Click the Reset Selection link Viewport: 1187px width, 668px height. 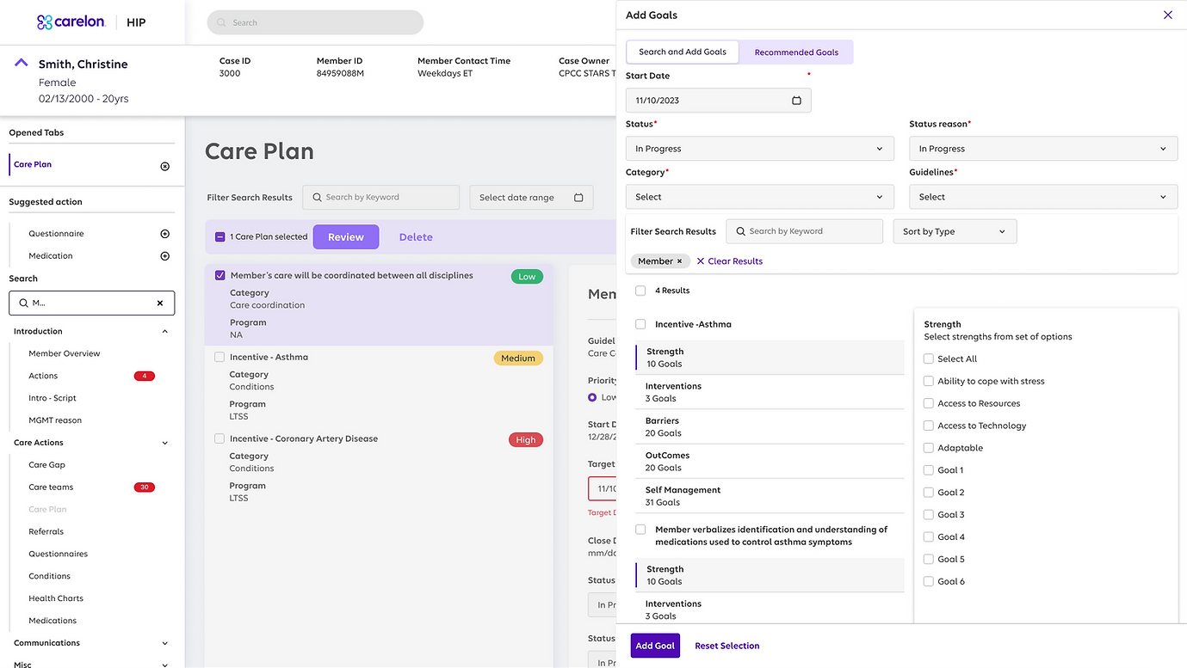(x=726, y=645)
